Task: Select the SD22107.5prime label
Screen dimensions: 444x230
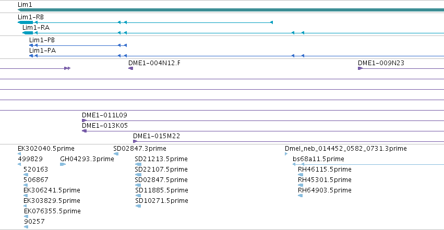Action: [161, 170]
